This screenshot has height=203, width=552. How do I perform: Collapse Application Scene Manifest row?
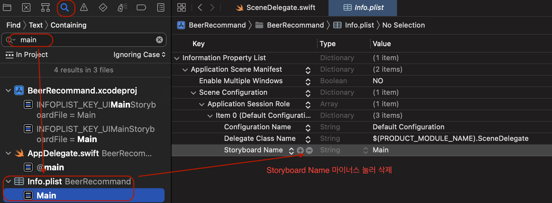185,69
